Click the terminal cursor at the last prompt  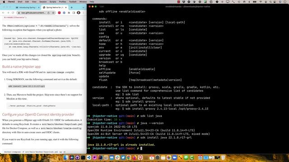click(141, 148)
